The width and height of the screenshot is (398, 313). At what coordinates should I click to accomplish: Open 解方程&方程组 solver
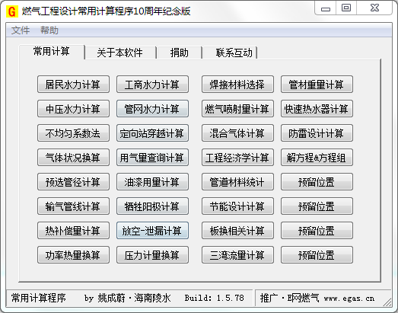coord(317,158)
